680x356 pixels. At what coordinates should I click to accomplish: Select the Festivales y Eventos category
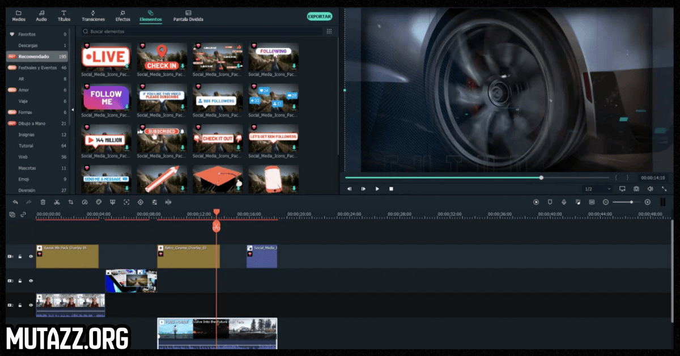[x=37, y=67]
